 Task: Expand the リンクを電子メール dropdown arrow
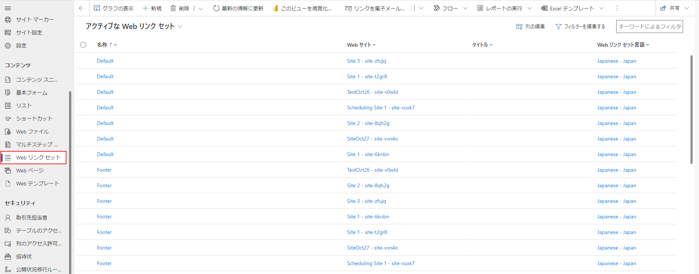coord(421,8)
